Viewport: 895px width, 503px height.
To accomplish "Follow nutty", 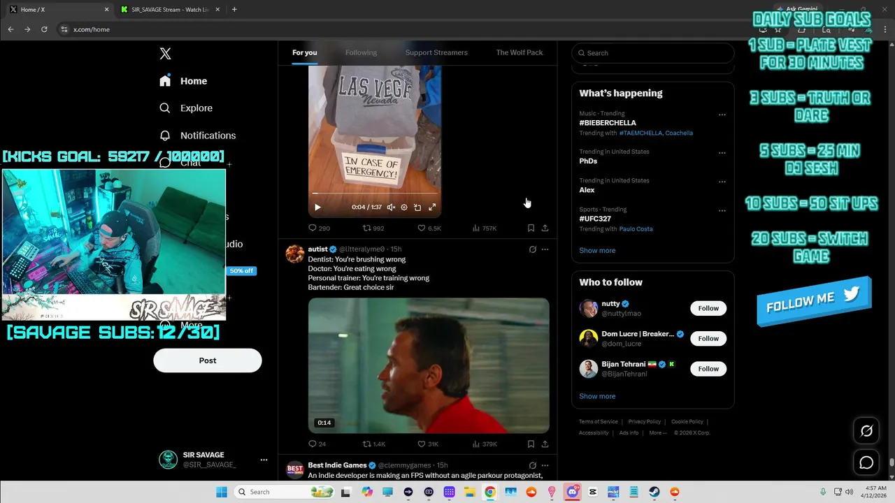I will click(x=708, y=308).
